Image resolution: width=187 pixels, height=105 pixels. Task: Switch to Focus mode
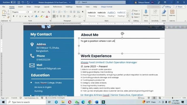tap(141, 98)
